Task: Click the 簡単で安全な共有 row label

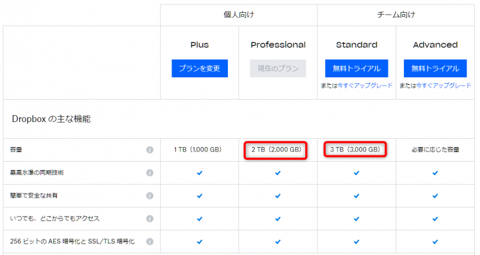Action: click(34, 196)
